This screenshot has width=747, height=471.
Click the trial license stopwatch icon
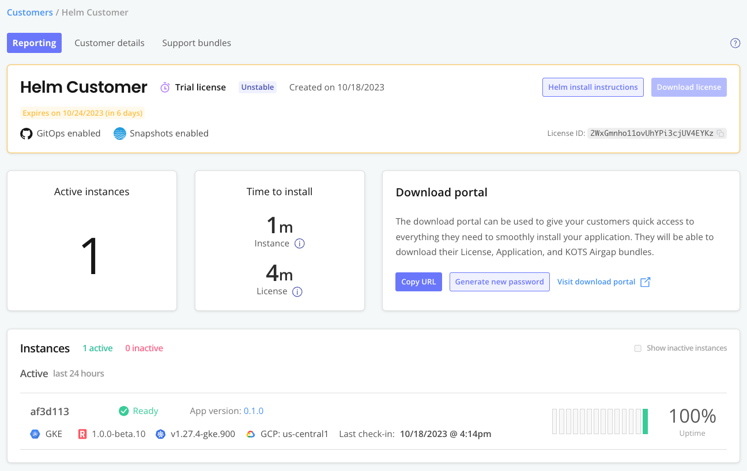coord(165,87)
